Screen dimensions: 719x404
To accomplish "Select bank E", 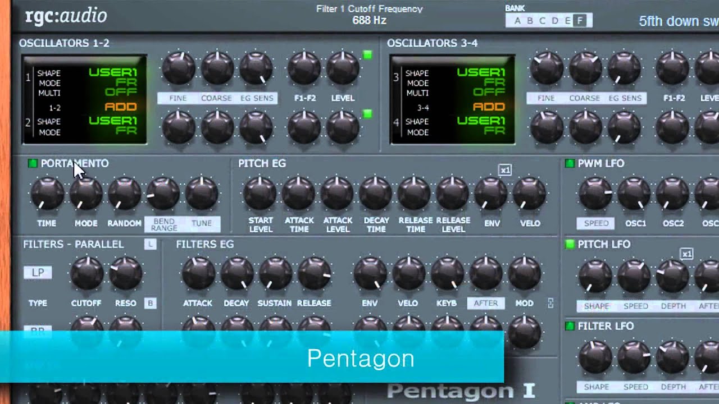I will click(567, 21).
